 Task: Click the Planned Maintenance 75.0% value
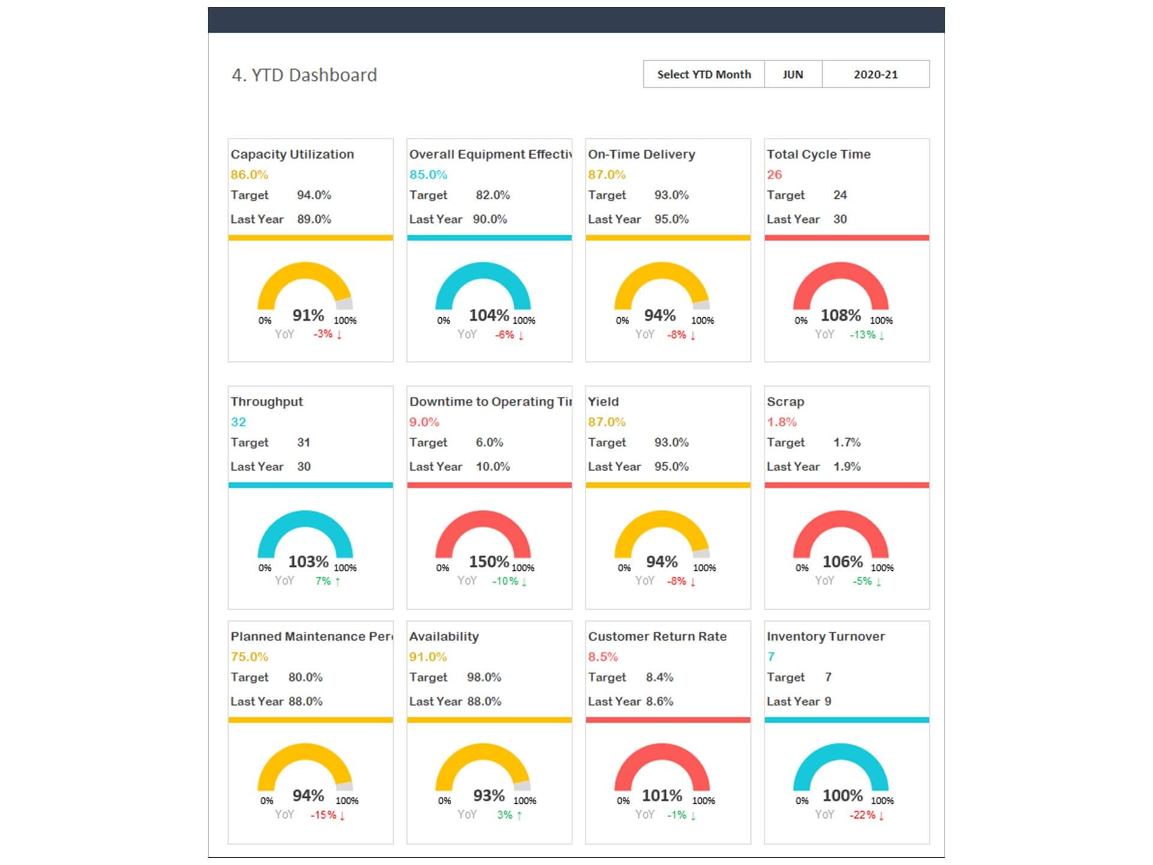tap(249, 657)
